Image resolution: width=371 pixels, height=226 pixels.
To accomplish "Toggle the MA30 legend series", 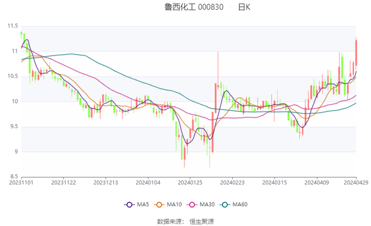I will [x=201, y=204].
